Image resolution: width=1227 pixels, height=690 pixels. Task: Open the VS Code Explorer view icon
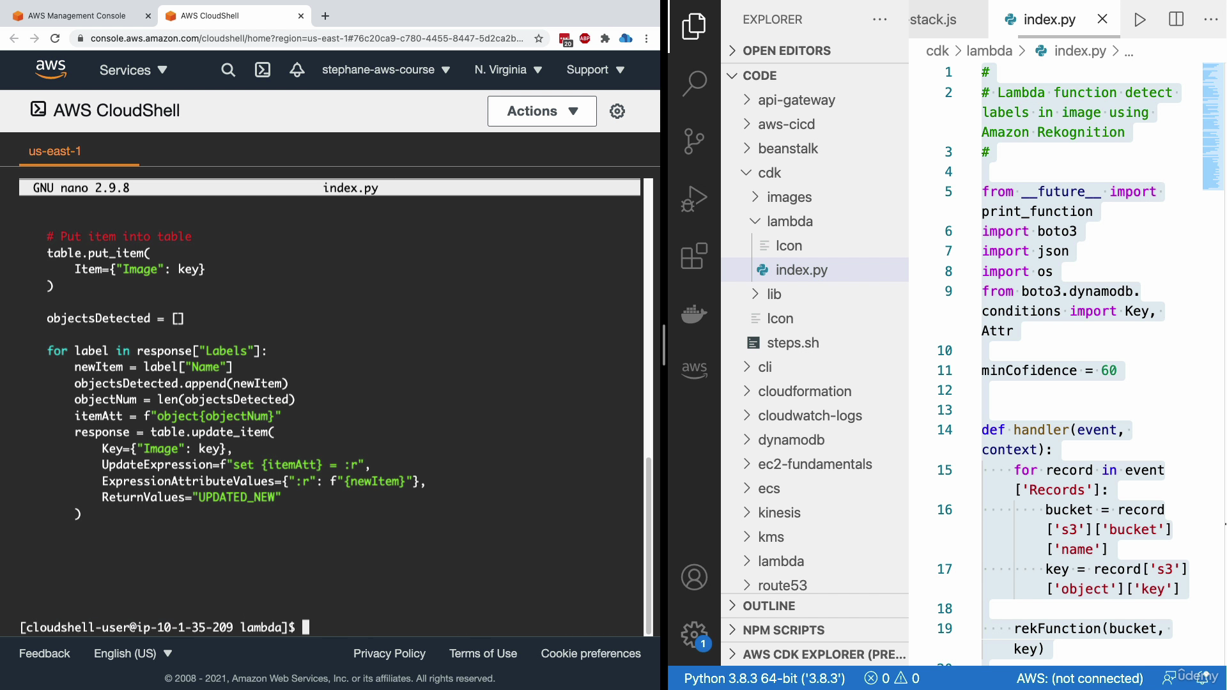click(694, 26)
